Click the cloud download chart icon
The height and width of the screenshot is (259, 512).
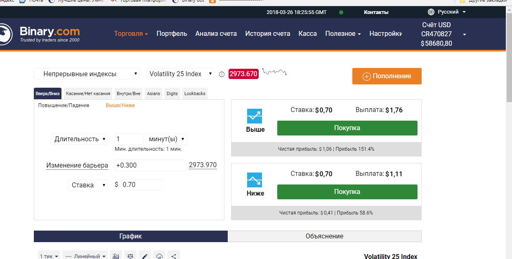coord(159,256)
